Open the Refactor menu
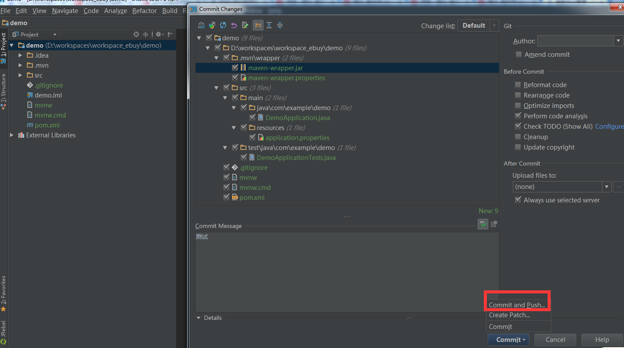This screenshot has height=348, width=624. point(145,10)
